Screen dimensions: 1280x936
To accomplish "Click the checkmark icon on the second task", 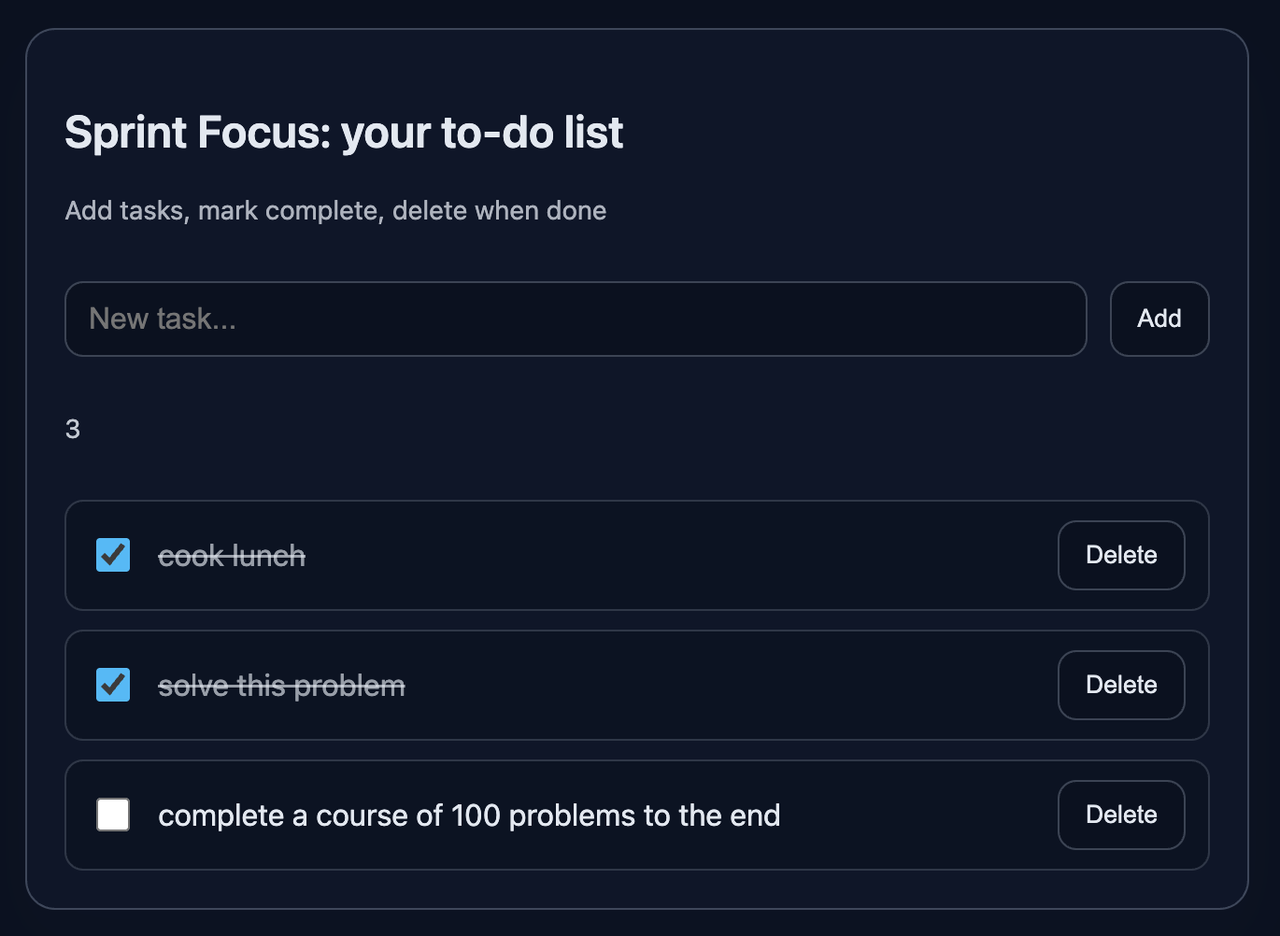I will point(112,685).
